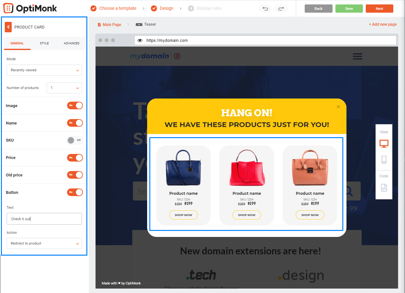This screenshot has height=293, width=405.
Task: Select the red handbag product image
Action: point(247,168)
